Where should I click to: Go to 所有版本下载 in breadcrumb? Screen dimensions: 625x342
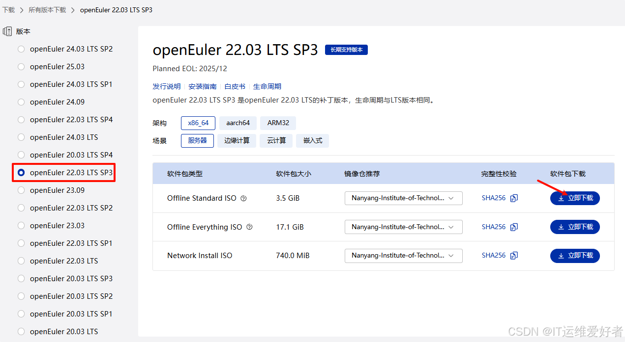point(47,10)
